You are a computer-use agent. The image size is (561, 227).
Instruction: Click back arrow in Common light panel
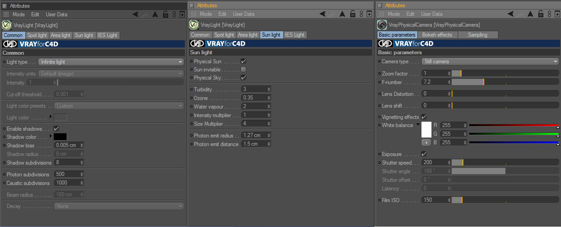135,14
